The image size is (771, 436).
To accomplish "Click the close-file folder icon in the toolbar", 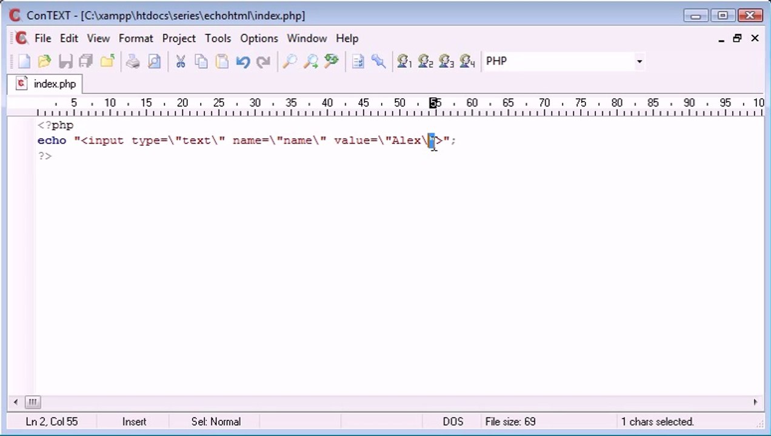I will [x=107, y=61].
